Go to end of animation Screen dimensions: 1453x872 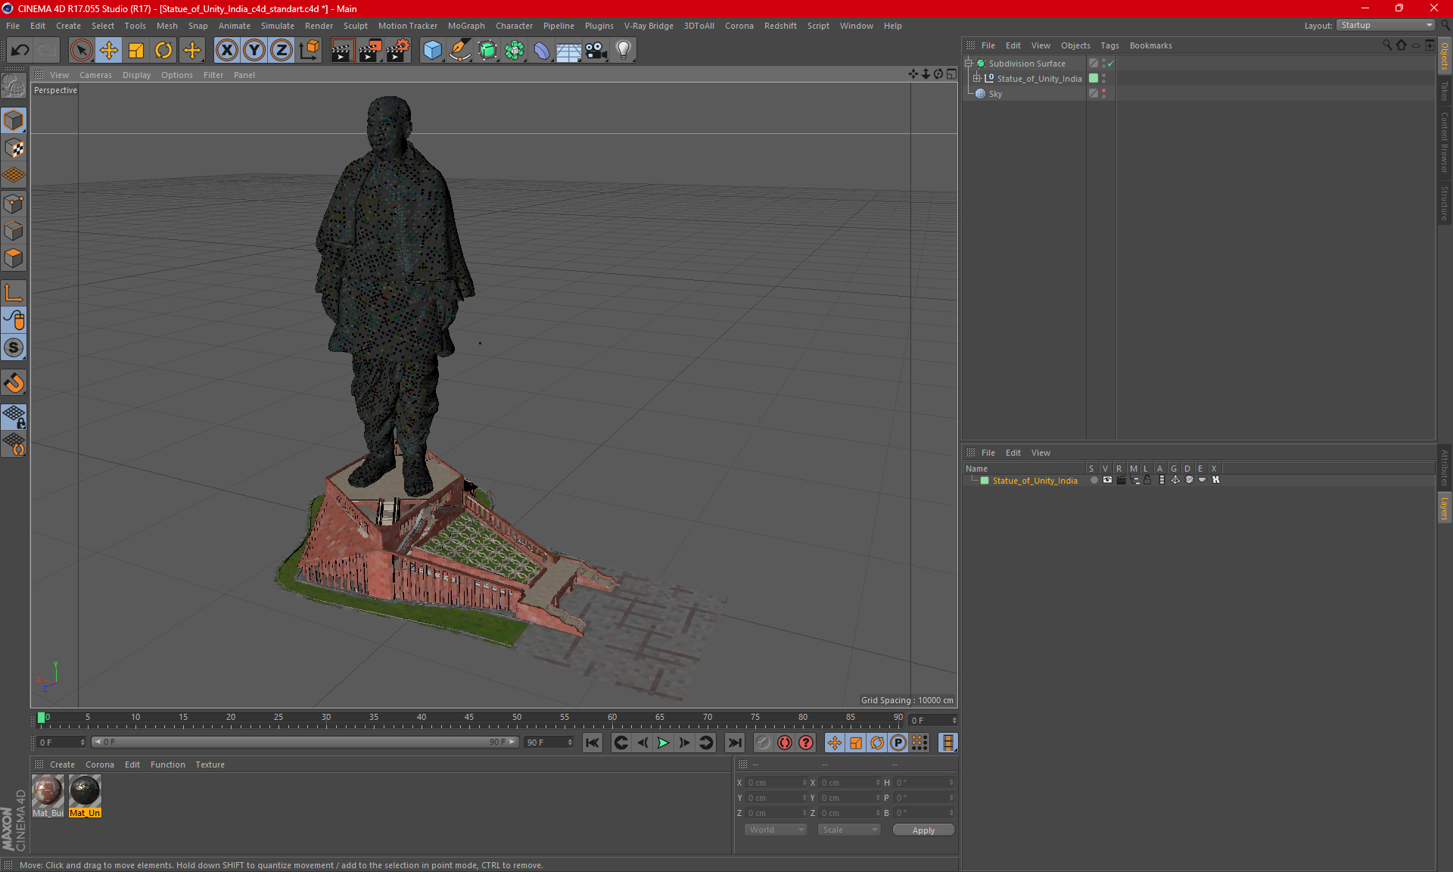tap(734, 743)
